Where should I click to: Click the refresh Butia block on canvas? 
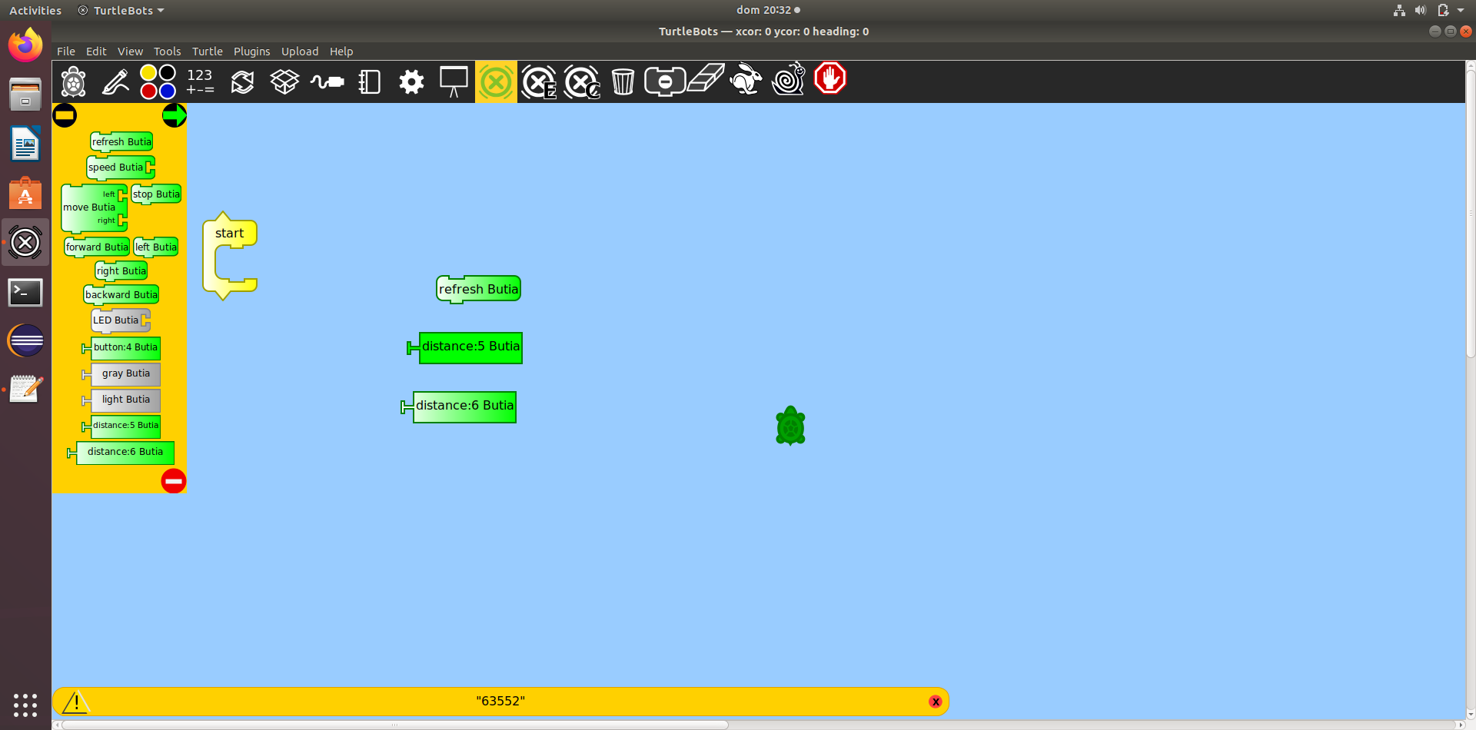pyautogui.click(x=478, y=290)
